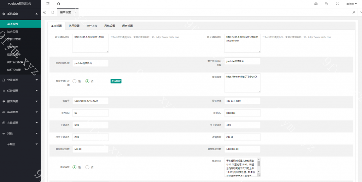
Task: Click the green 去添加IP button
Action: click(x=116, y=81)
